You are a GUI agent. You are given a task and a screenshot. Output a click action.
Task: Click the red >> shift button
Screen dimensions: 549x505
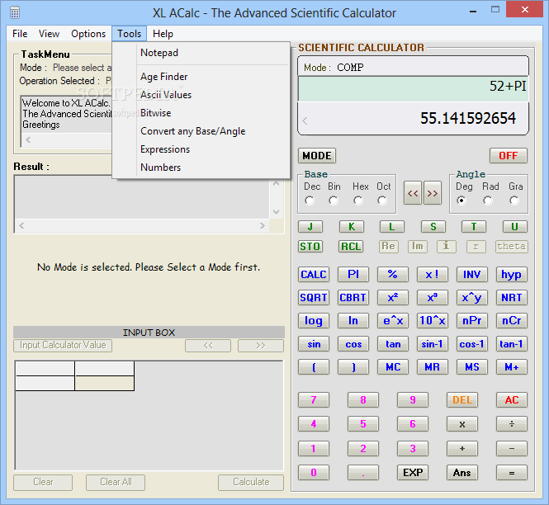click(x=433, y=193)
